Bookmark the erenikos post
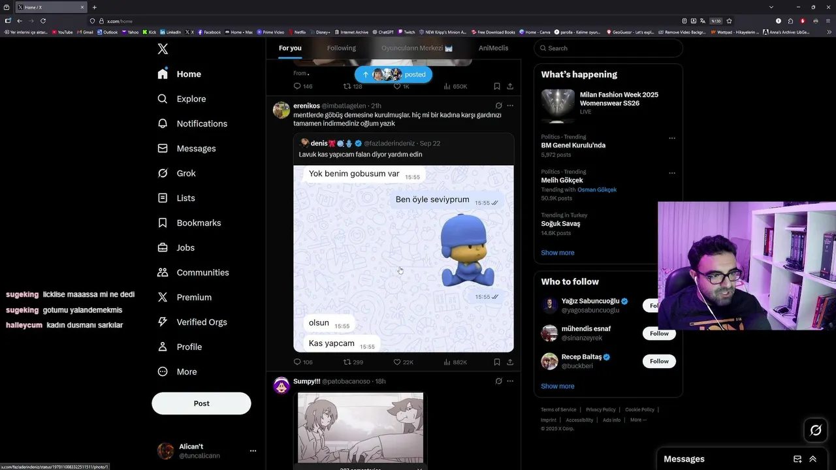This screenshot has width=836, height=470. tap(497, 362)
